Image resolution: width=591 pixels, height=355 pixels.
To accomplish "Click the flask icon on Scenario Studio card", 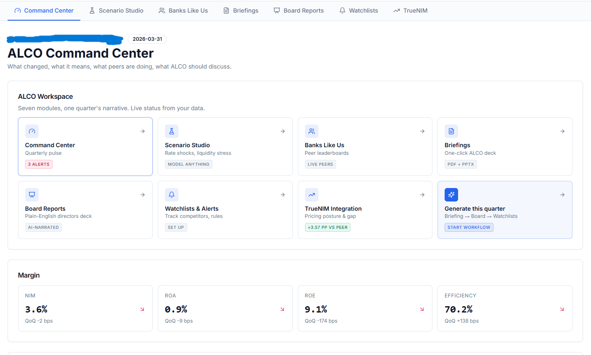I will [172, 131].
